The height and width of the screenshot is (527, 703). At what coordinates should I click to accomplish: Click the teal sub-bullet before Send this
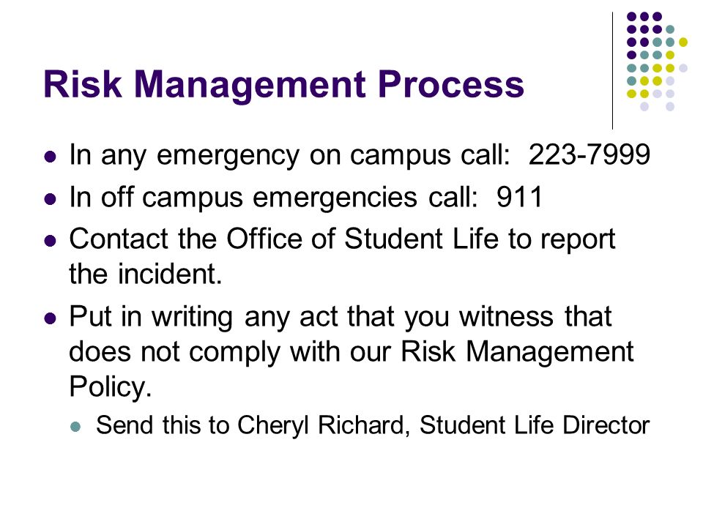75,426
